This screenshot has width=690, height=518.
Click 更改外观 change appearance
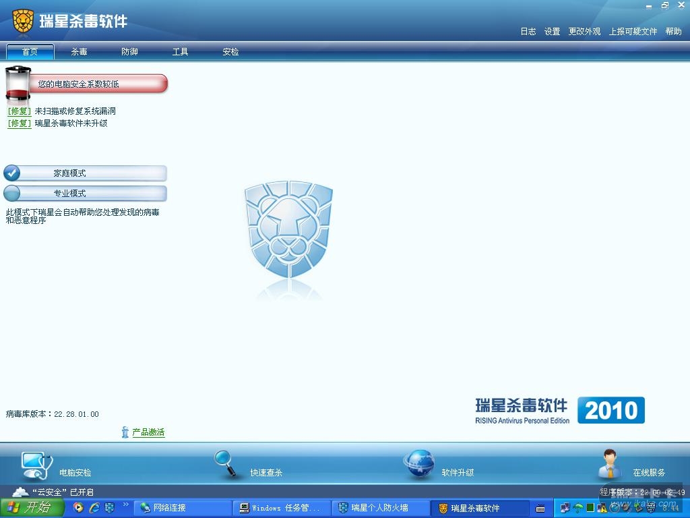(x=584, y=31)
